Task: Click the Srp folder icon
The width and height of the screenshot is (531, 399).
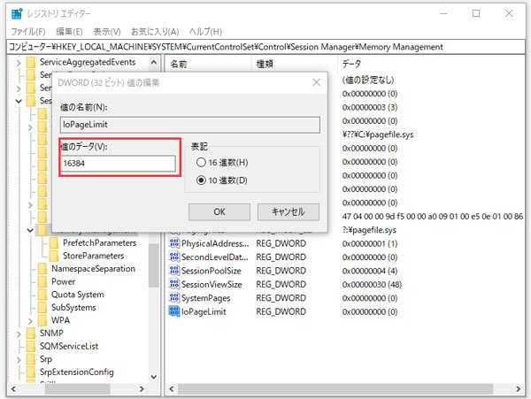Action: (31, 358)
